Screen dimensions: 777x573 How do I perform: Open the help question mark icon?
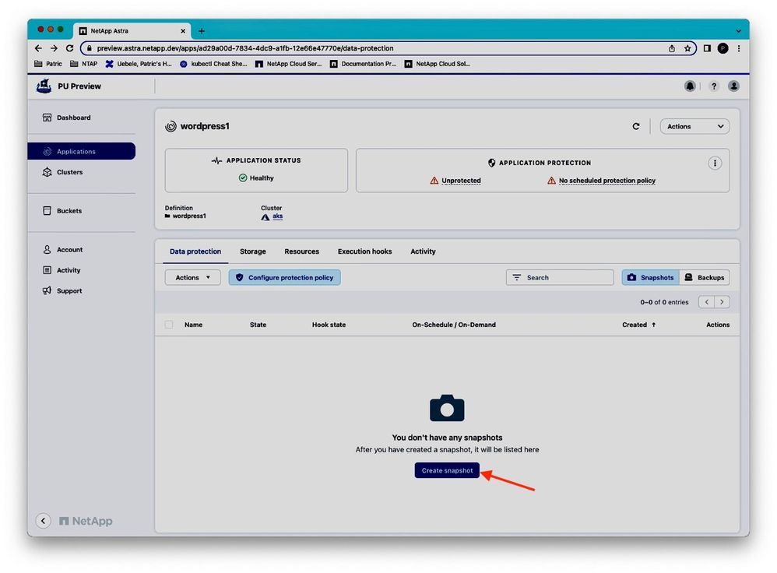714,86
